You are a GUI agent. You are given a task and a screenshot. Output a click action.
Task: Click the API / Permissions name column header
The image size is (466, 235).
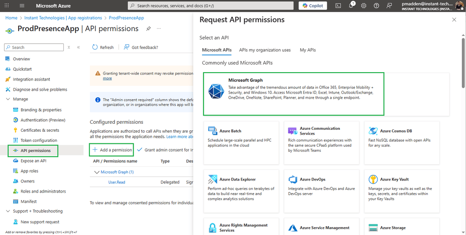point(115,161)
